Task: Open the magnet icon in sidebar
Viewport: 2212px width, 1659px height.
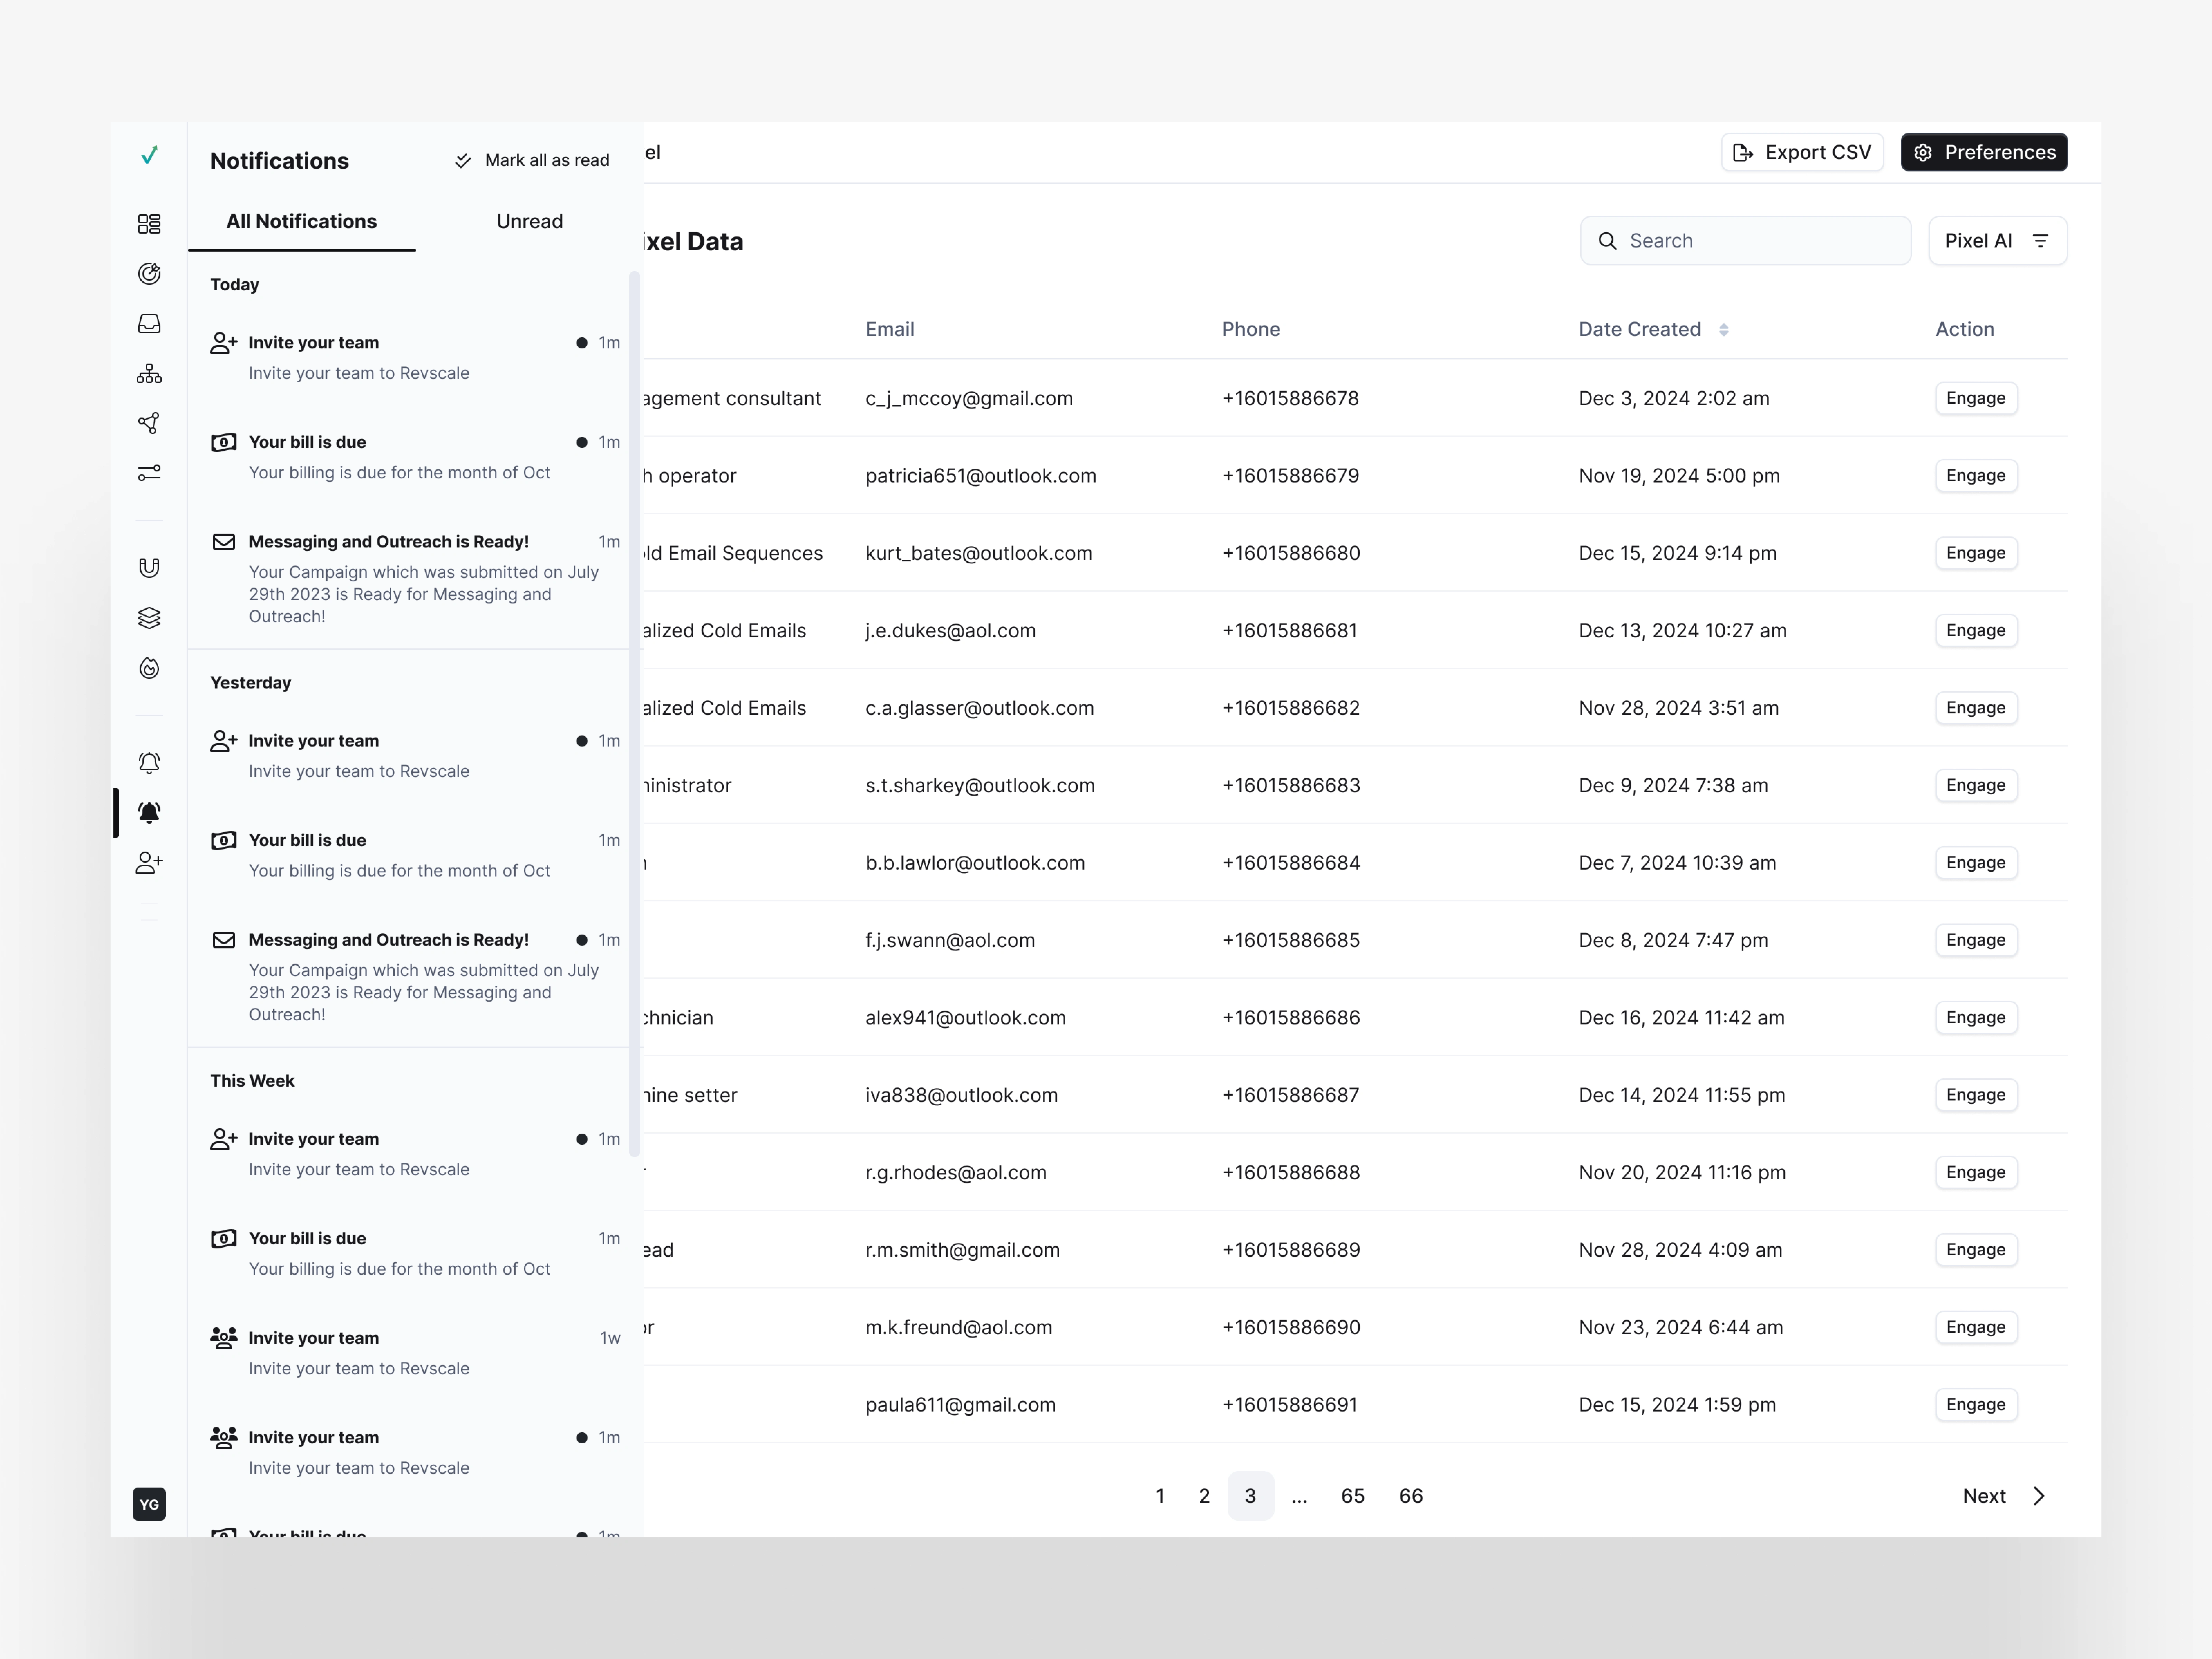Action: [x=149, y=568]
